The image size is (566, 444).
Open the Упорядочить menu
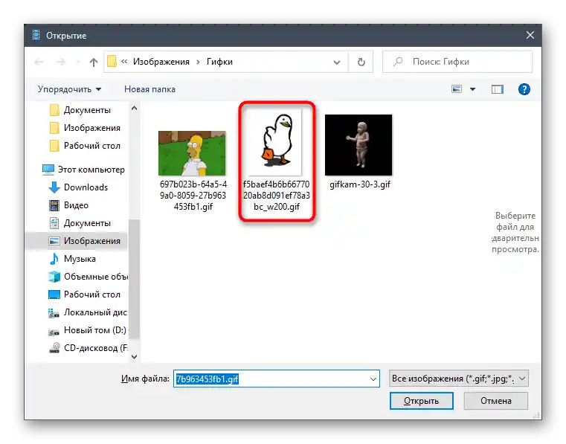[69, 89]
